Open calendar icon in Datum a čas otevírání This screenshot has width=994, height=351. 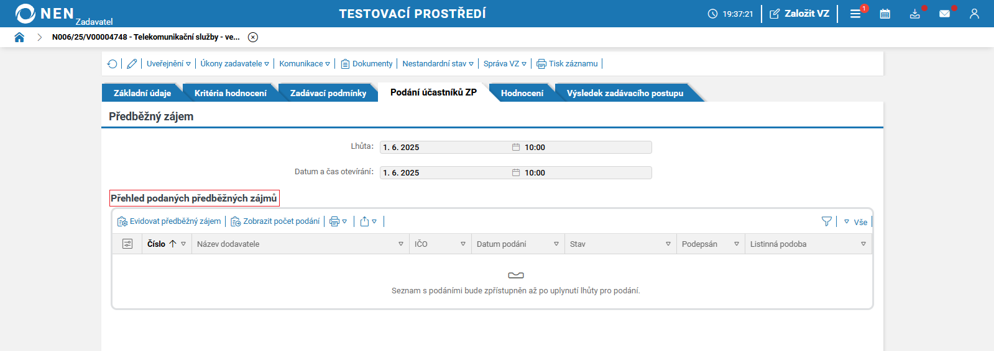coord(516,173)
